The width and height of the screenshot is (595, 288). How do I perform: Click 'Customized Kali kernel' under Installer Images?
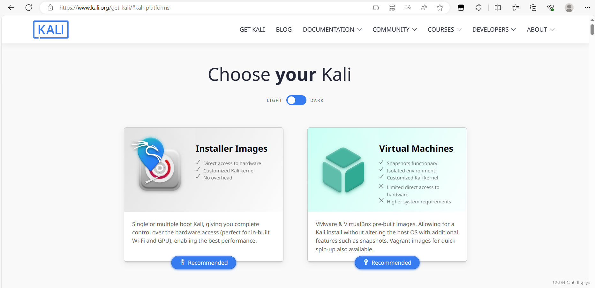coord(229,171)
